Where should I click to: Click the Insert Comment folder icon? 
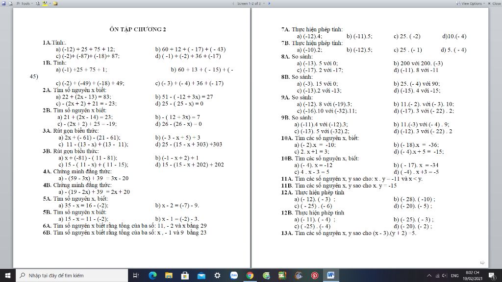tap(55, 3)
